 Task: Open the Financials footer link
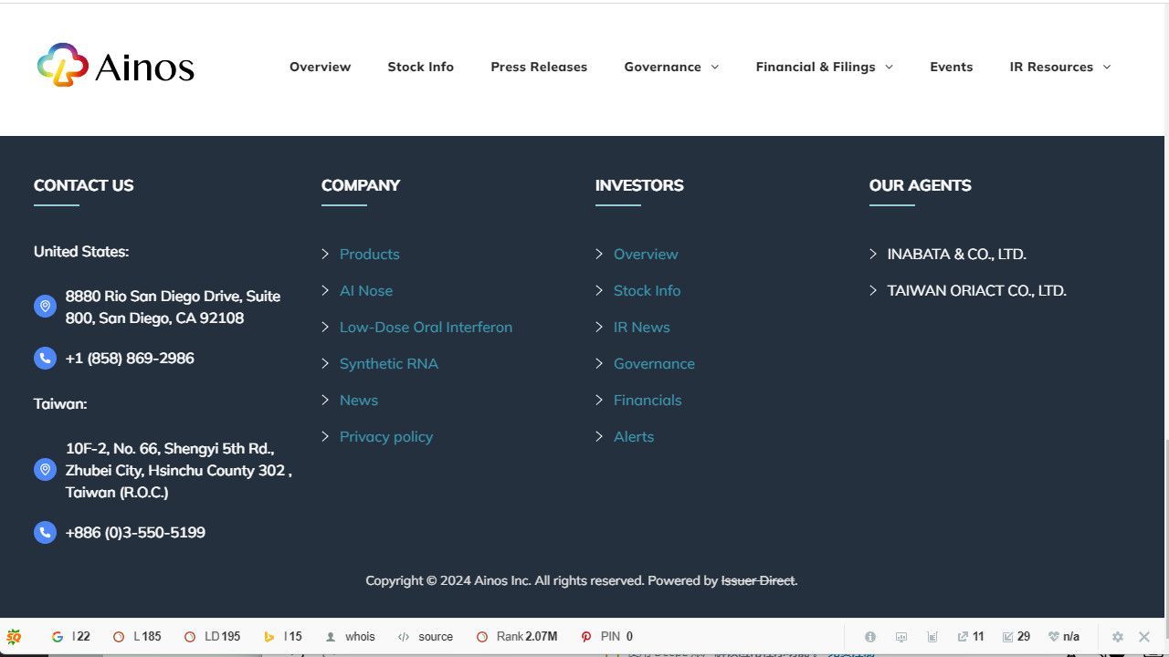click(x=648, y=400)
